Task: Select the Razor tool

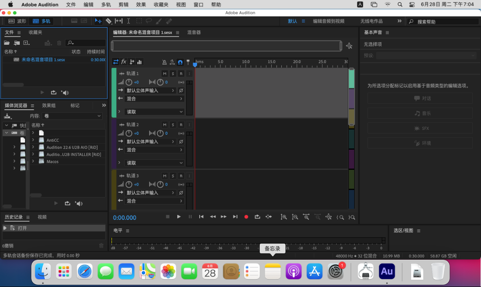Action: point(108,21)
